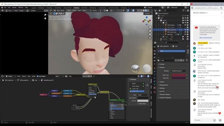The width and height of the screenshot is (224, 126).
Task: Open the Modifier wrench properties tab
Action: (x=155, y=71)
